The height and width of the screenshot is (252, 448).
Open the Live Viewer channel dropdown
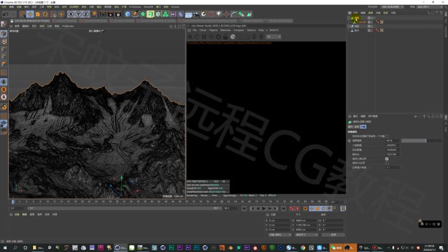pyautogui.click(x=274, y=36)
